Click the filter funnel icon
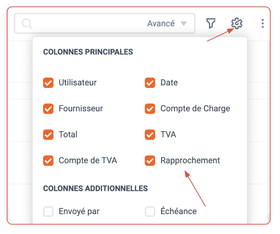 (211, 23)
